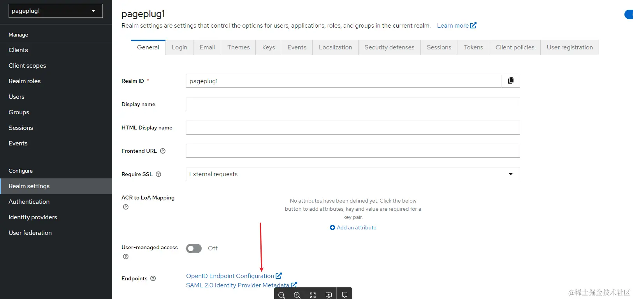Open Groups in the sidebar
This screenshot has height=299, width=633.
coord(56,112)
